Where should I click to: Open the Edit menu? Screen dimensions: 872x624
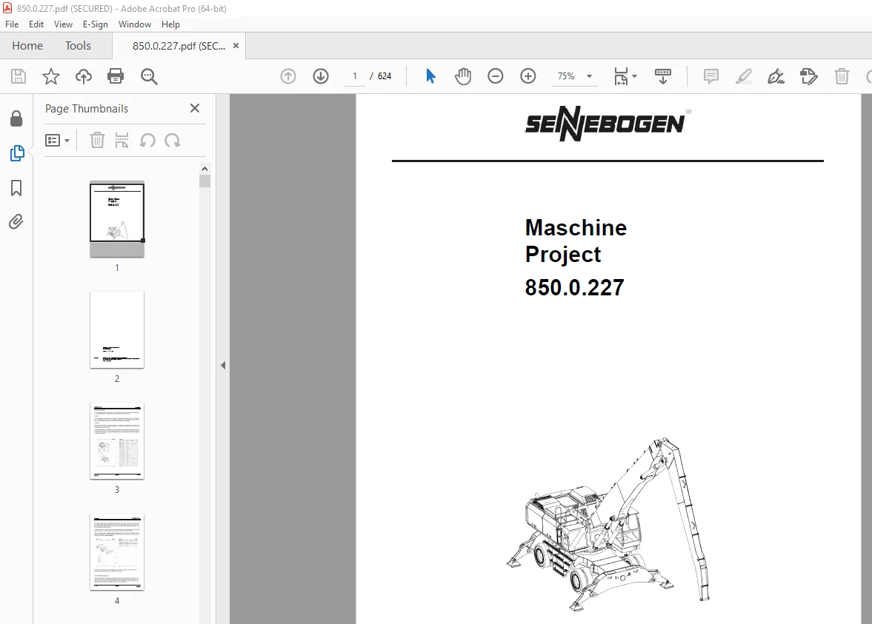pyautogui.click(x=36, y=24)
